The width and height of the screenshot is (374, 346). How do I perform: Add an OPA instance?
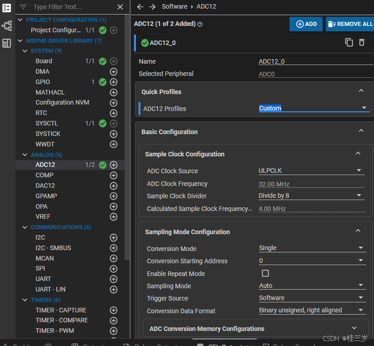pos(114,206)
